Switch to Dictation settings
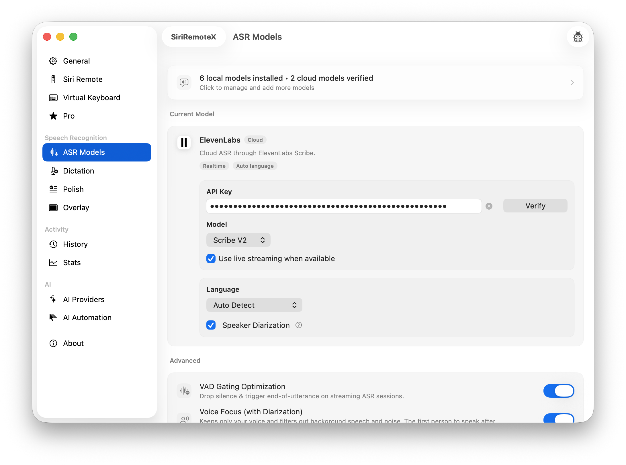 (97, 171)
